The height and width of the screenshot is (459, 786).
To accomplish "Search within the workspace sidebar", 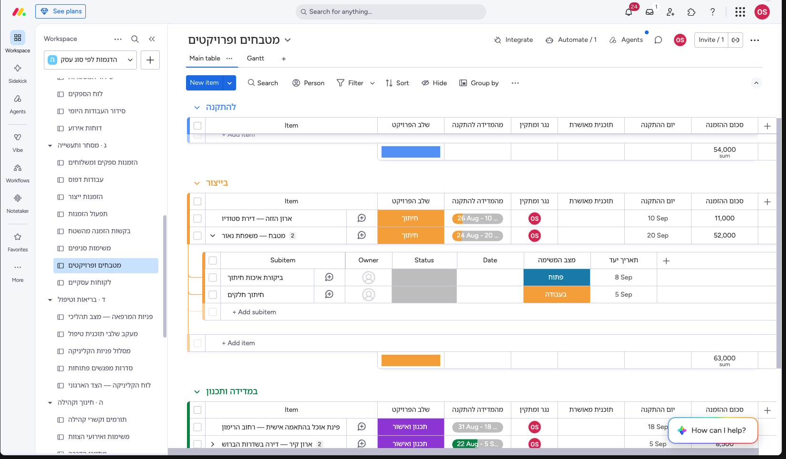I will click(x=135, y=39).
